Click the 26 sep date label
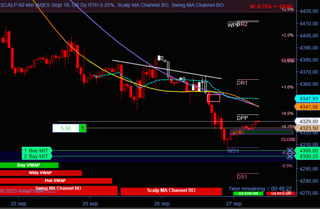The width and height of the screenshot is (320, 209). (x=162, y=204)
